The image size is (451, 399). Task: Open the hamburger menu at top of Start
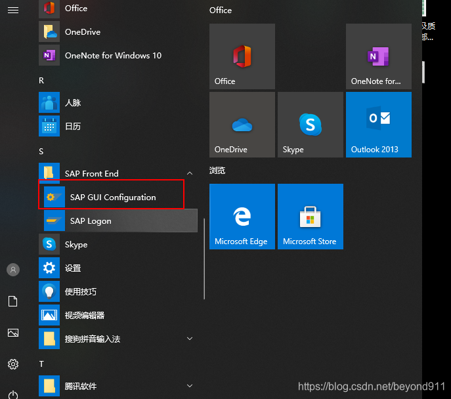[x=13, y=10]
